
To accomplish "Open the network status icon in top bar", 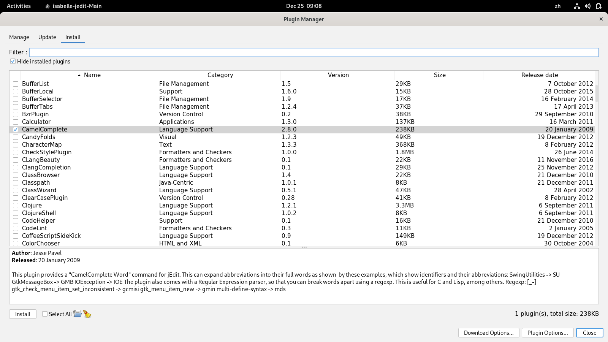I will (577, 6).
